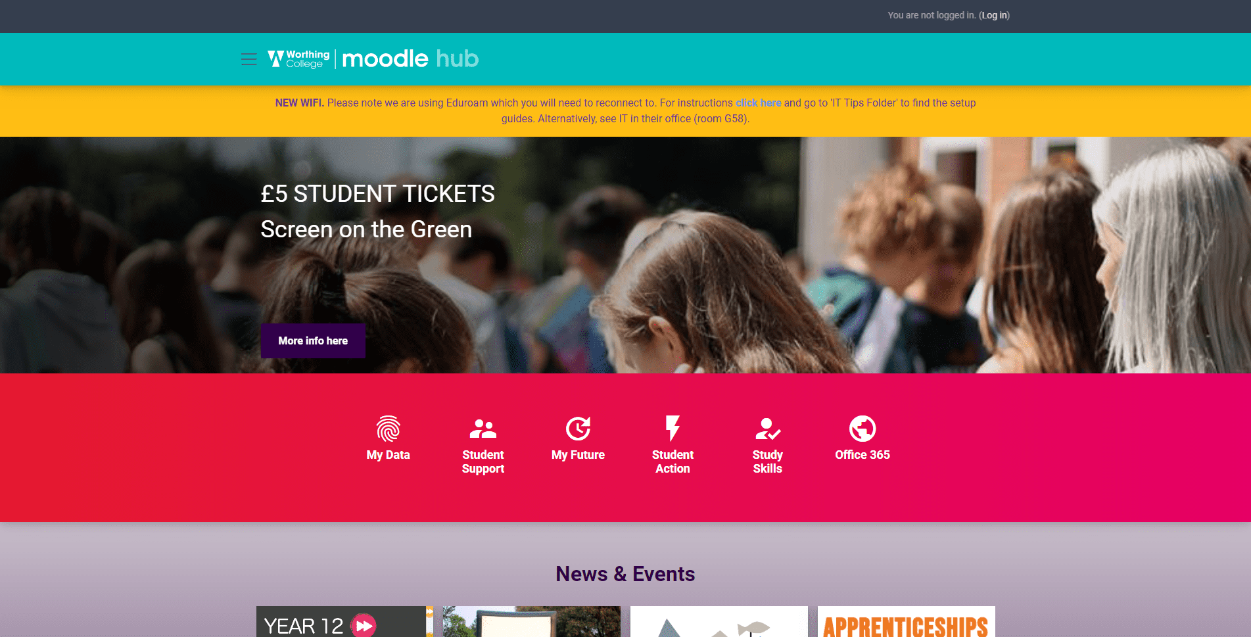
Task: Click the My Data fingerprint icon
Action: (x=388, y=429)
